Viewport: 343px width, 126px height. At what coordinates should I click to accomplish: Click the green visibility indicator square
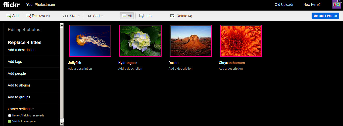10,121
